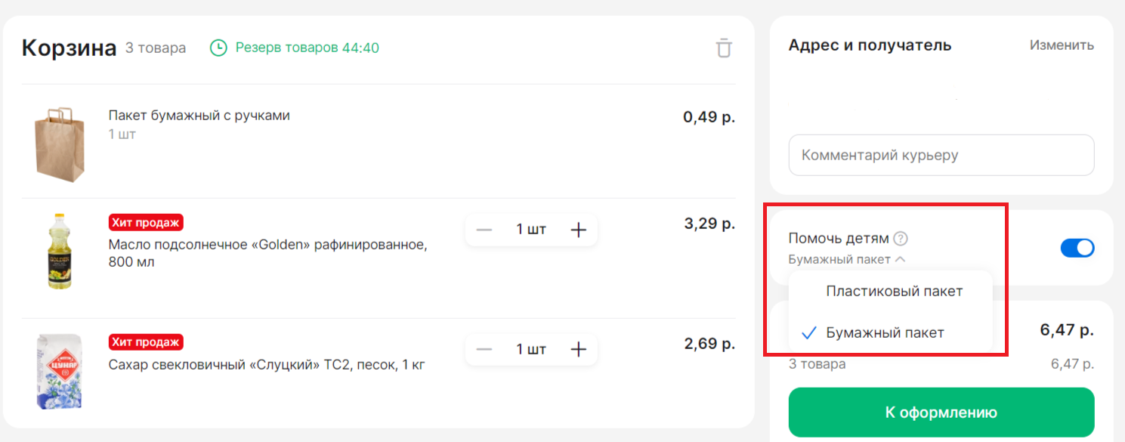Click the К оформлению button
This screenshot has width=1125, height=442.
(x=941, y=413)
